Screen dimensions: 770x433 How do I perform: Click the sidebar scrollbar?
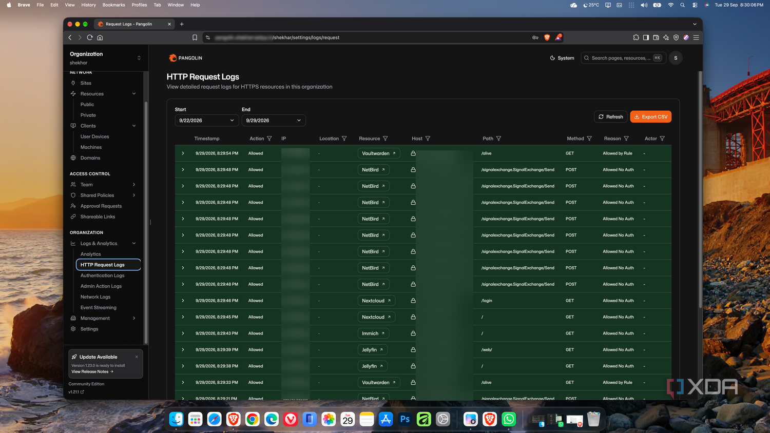[146, 223]
